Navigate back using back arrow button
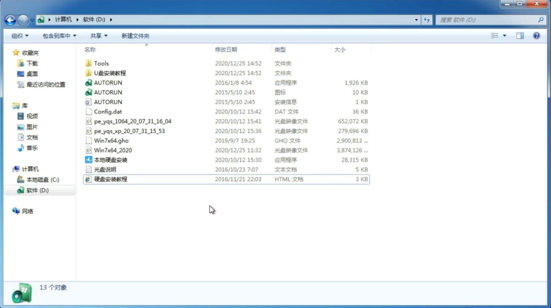Image resolution: width=551 pixels, height=308 pixels. click(10, 19)
